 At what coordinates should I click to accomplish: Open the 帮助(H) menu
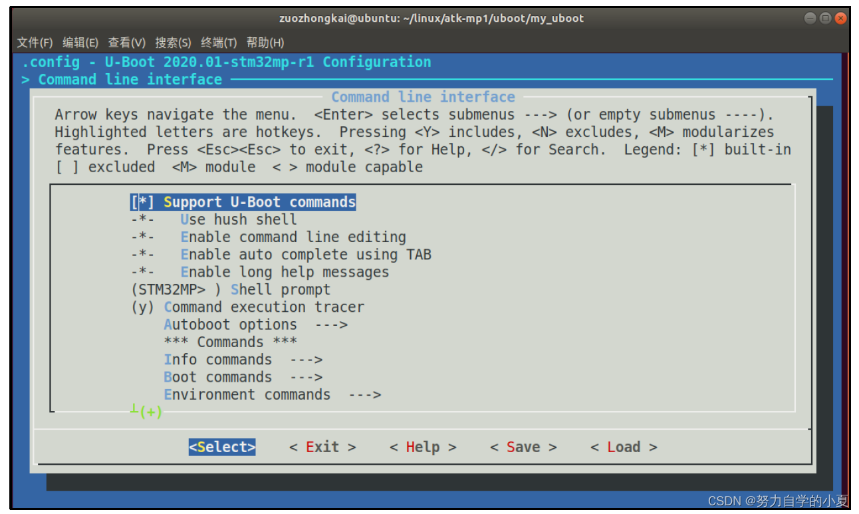(265, 43)
